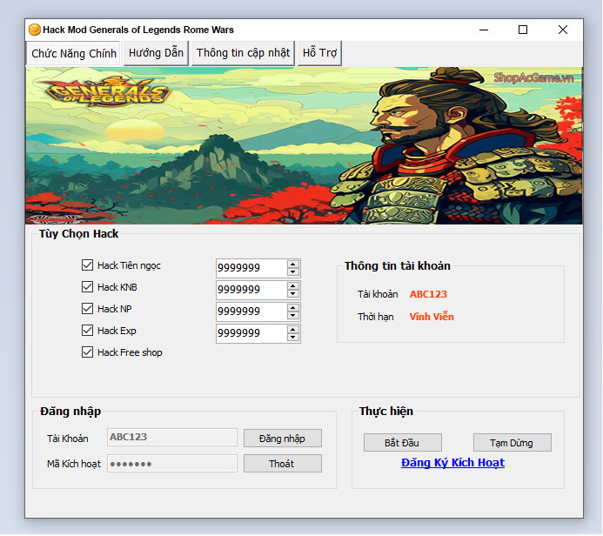Screen dimensions: 603x536
Task: Decrease Hack Tiên ngọc value with down arrow
Action: (293, 271)
